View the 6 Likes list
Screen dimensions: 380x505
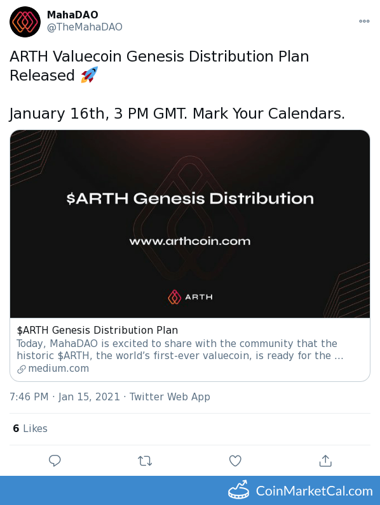pyautogui.click(x=30, y=428)
